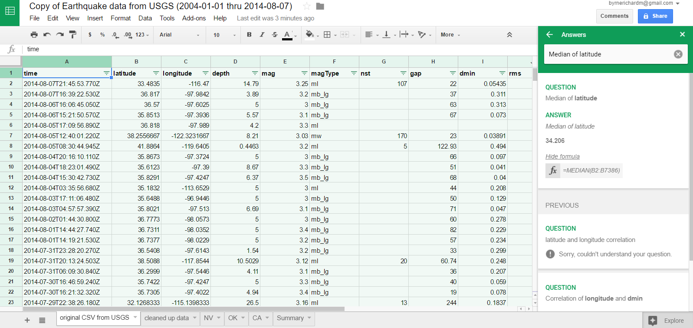Image resolution: width=693 pixels, height=328 pixels.
Task: Click the Hide formula link
Action: pos(562,156)
